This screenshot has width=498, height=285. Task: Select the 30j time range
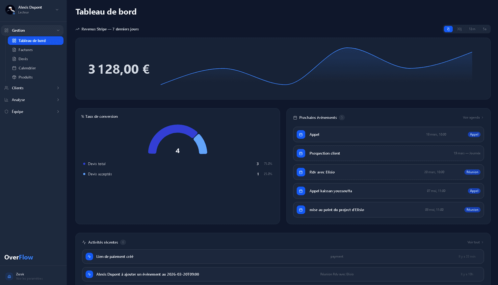(459, 29)
